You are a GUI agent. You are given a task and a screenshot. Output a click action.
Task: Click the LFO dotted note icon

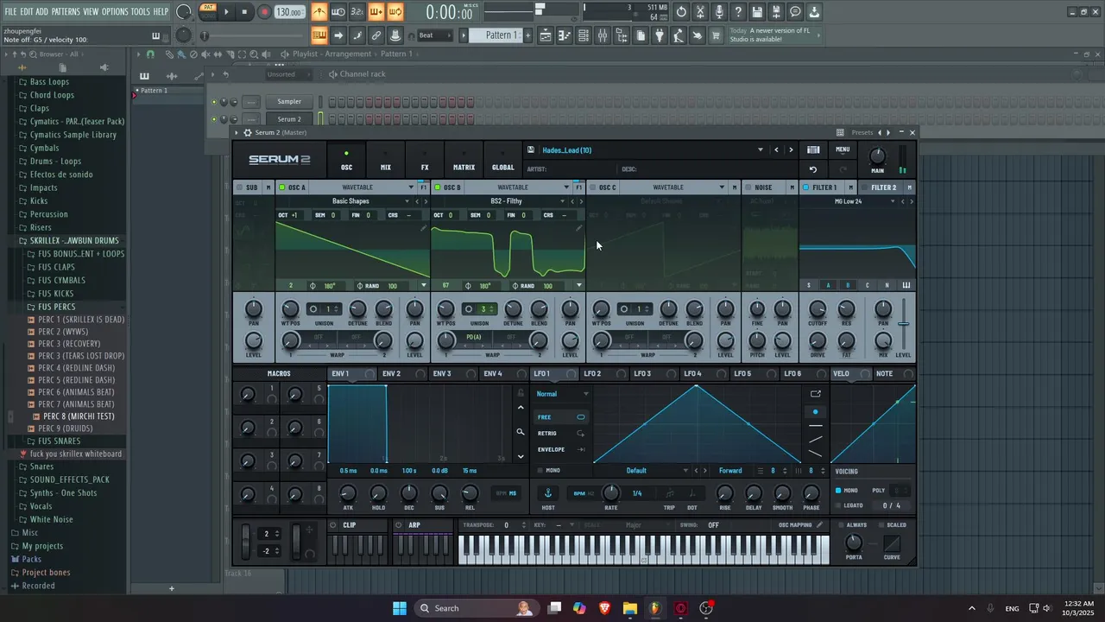point(691,493)
